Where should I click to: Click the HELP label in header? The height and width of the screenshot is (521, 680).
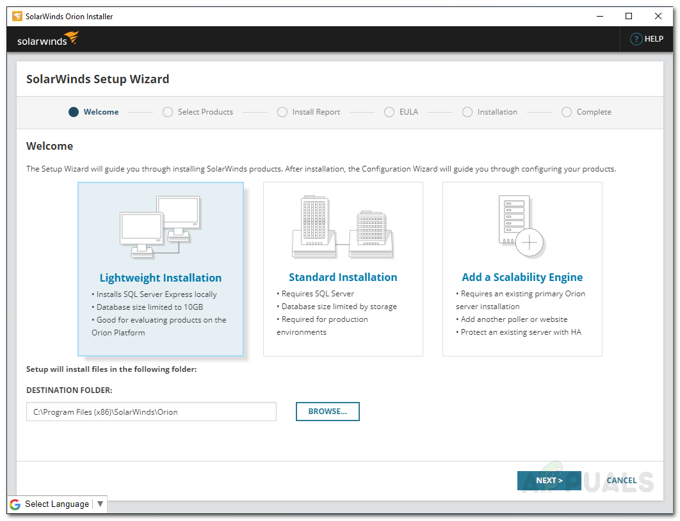(654, 39)
